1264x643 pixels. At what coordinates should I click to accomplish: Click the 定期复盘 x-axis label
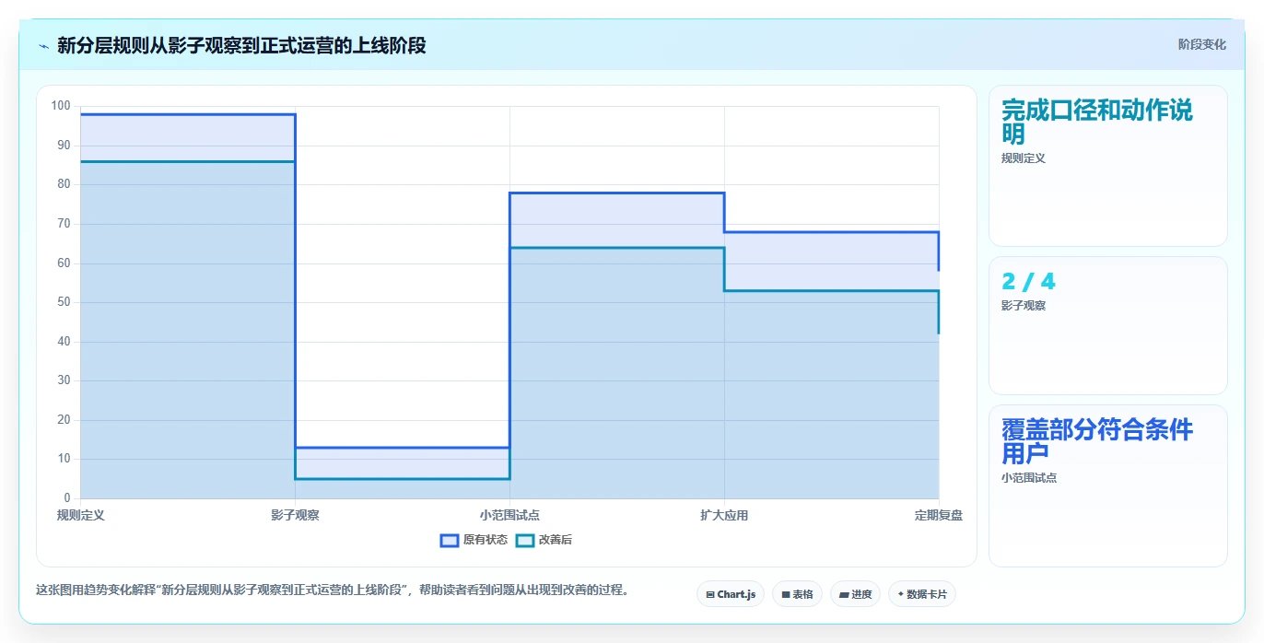(x=939, y=515)
